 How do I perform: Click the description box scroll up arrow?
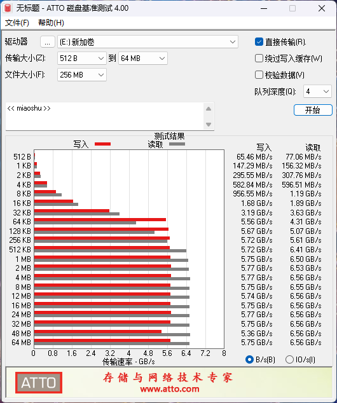coord(209,109)
